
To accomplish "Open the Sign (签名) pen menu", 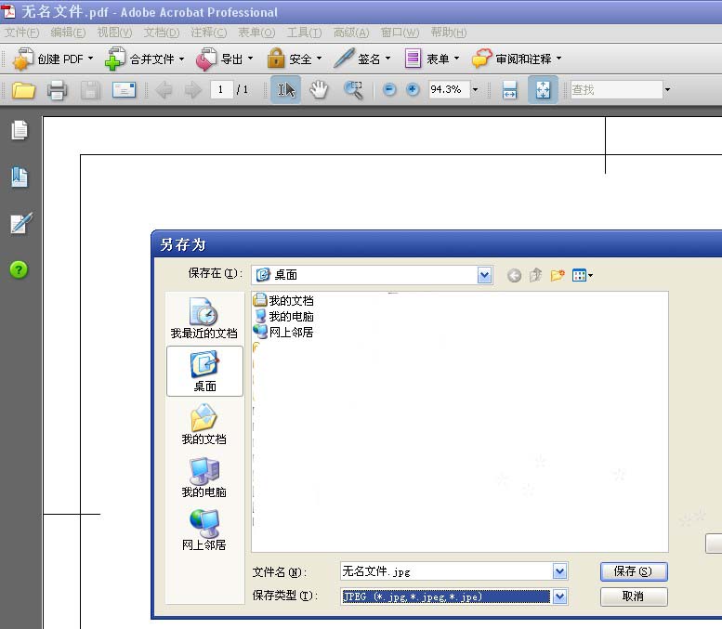I will pos(361,59).
